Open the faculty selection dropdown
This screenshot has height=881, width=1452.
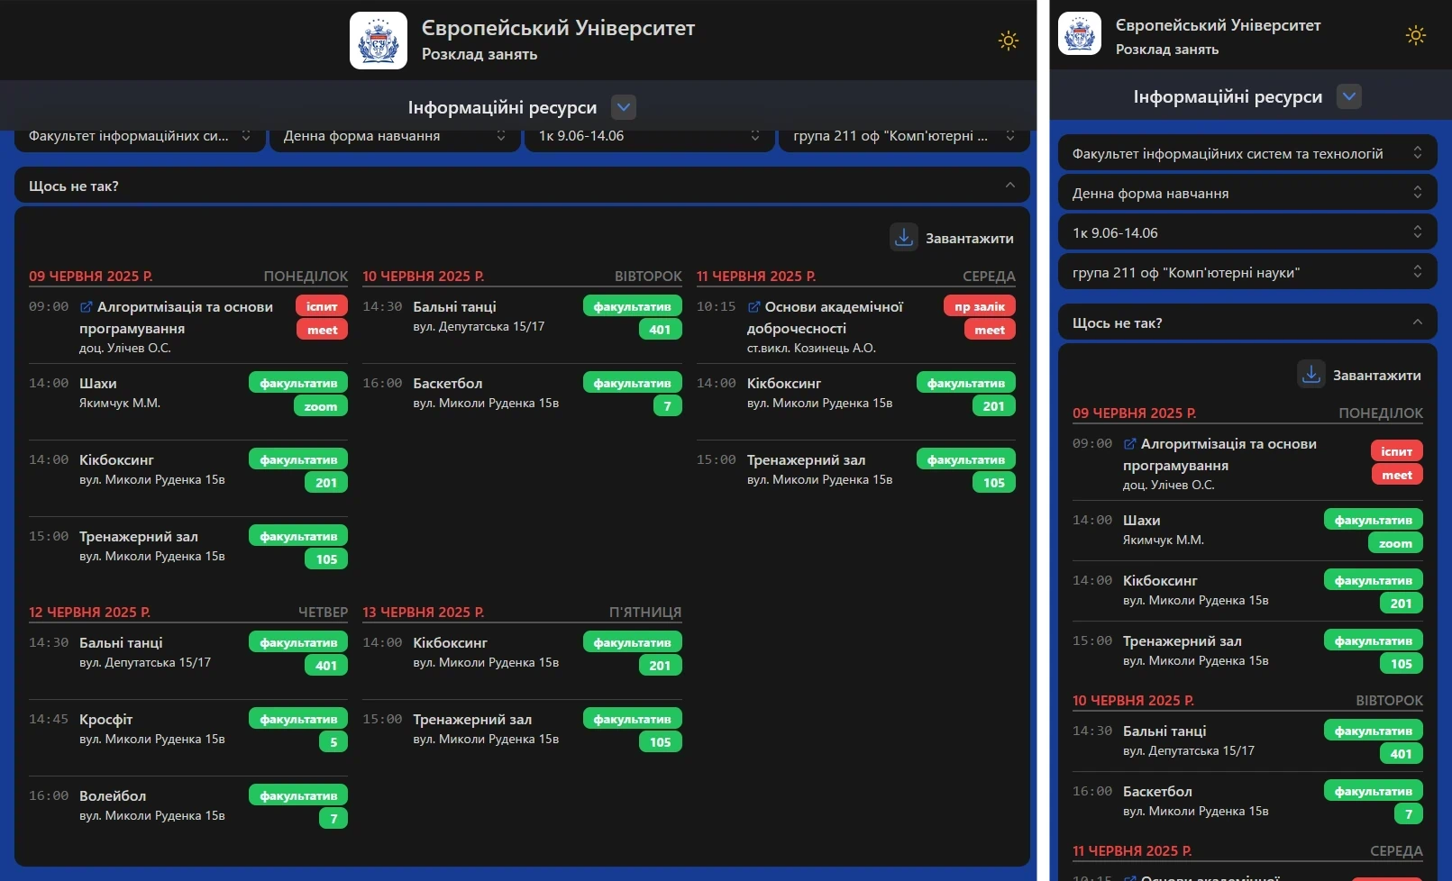(140, 136)
